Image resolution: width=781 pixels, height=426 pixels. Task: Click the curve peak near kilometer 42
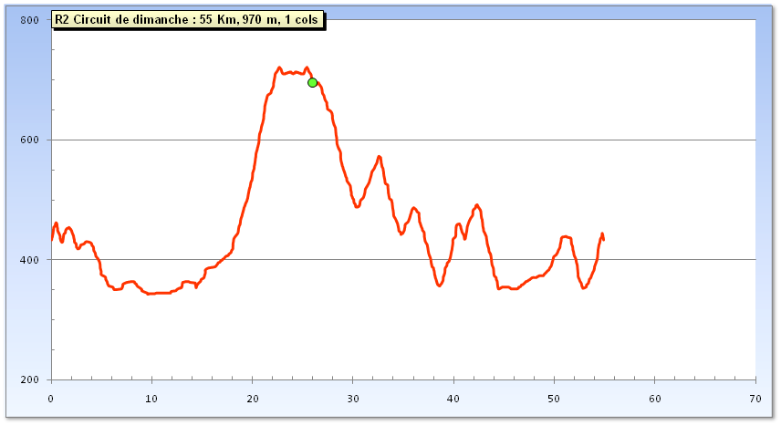click(x=476, y=205)
